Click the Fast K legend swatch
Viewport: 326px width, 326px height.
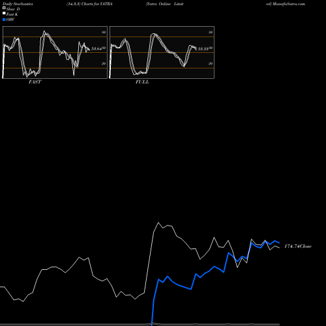(x=4, y=13)
